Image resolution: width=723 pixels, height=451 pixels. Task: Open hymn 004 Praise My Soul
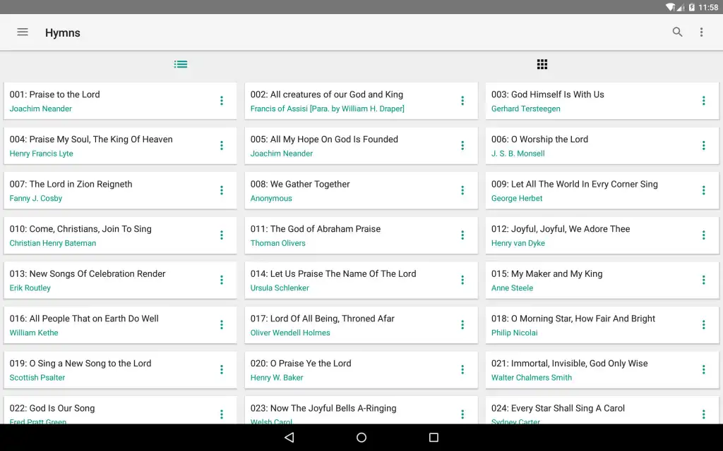(106, 146)
